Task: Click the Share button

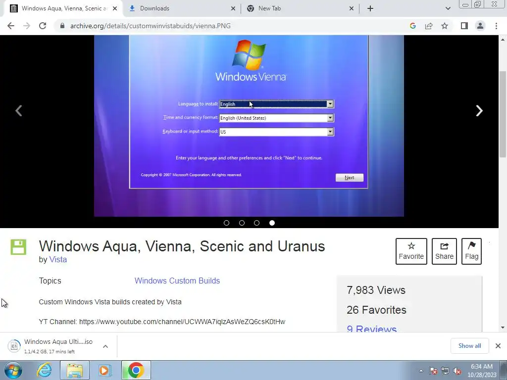Action: pyautogui.click(x=444, y=251)
